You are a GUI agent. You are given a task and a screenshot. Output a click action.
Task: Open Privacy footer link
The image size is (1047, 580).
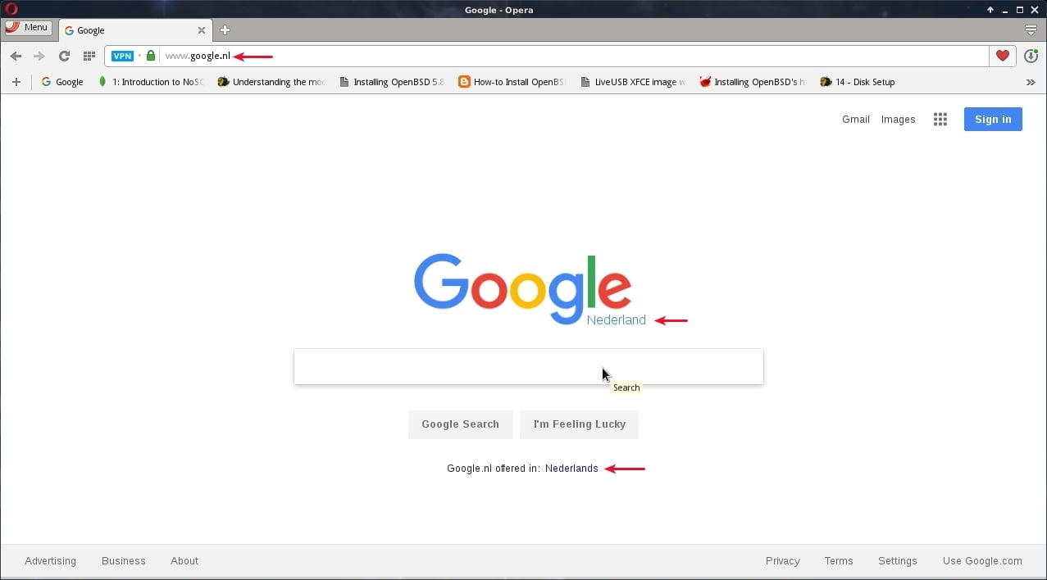(782, 561)
